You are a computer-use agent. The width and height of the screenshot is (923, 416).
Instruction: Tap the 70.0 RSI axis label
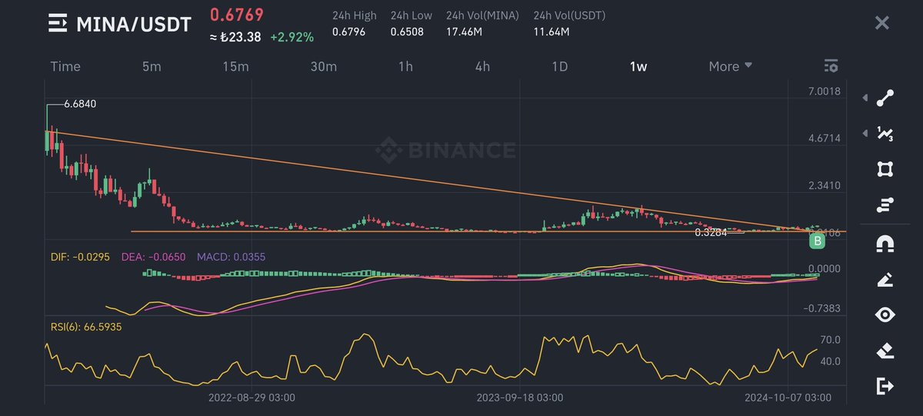tap(831, 340)
